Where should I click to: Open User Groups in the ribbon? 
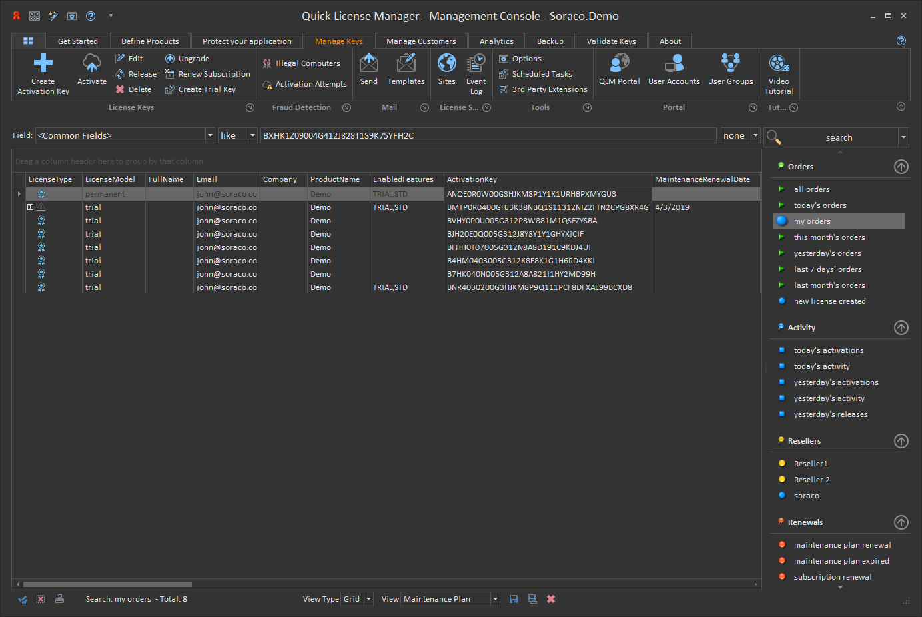click(x=730, y=64)
